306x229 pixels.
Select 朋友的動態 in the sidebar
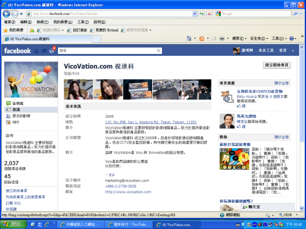[x=21, y=116]
